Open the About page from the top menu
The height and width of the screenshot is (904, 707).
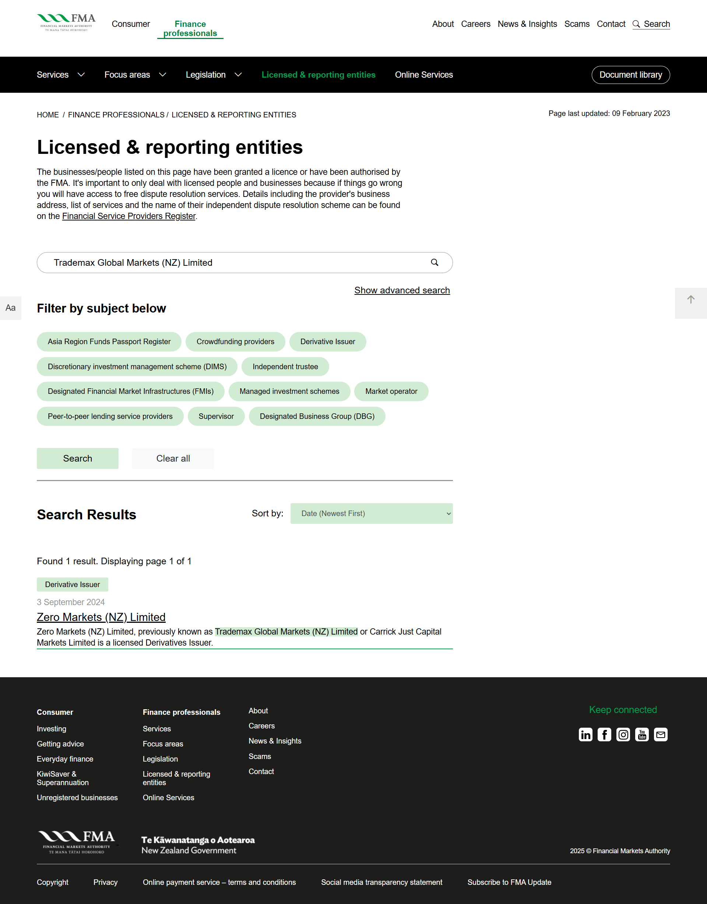(x=443, y=24)
